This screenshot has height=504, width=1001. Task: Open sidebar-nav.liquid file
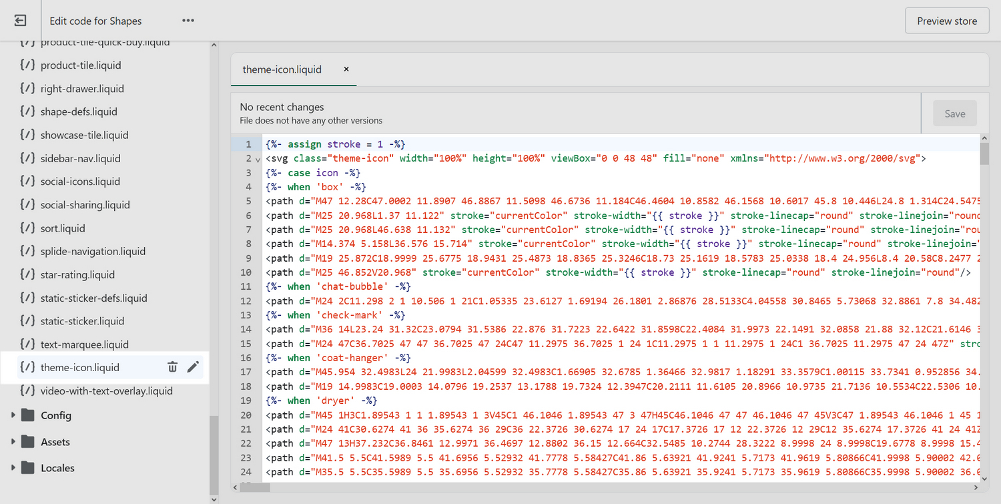coord(80,158)
